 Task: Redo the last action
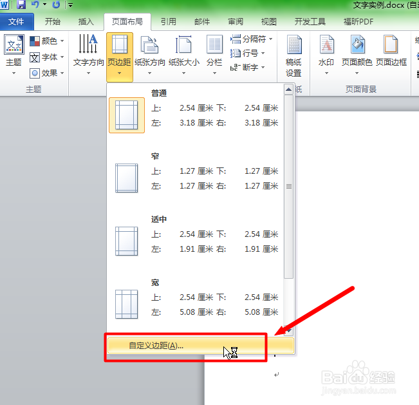coord(56,5)
